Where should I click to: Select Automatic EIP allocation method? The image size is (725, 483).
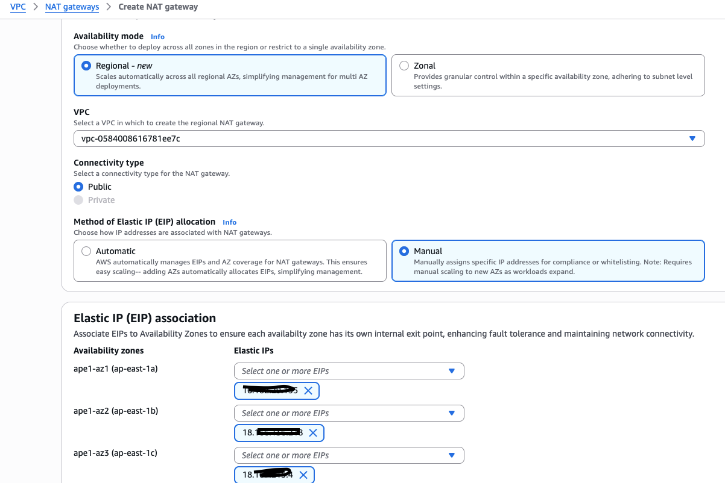pos(86,251)
